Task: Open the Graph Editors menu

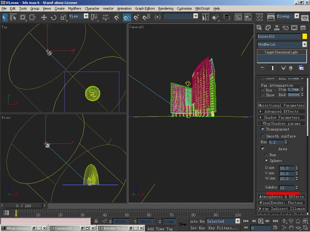Action: coord(145,9)
